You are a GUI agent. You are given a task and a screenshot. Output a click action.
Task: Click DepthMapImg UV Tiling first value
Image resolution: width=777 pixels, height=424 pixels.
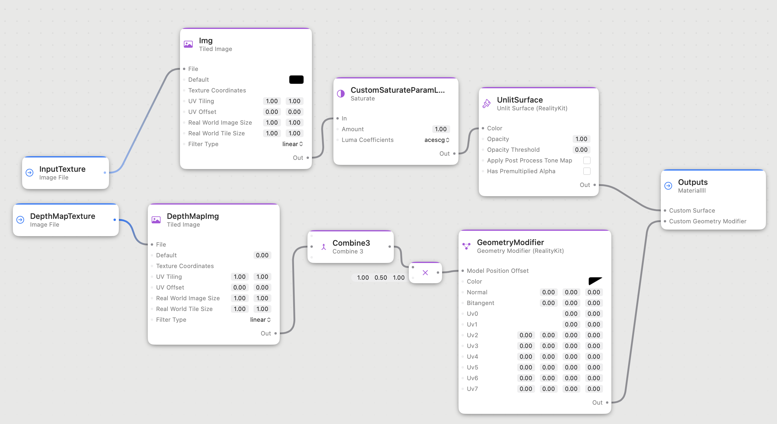pyautogui.click(x=240, y=276)
